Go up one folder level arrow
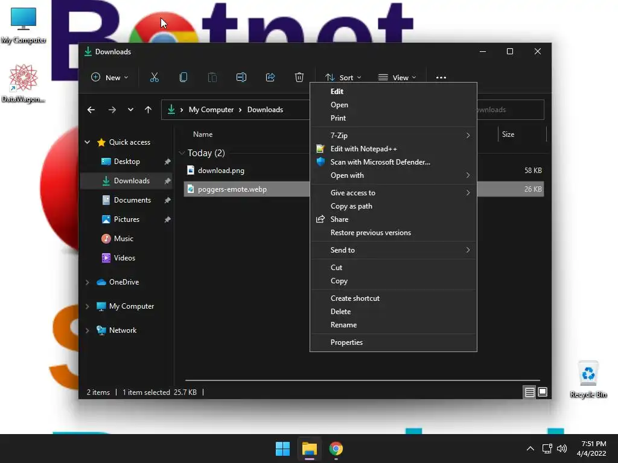Image resolution: width=618 pixels, height=463 pixels. tap(148, 110)
